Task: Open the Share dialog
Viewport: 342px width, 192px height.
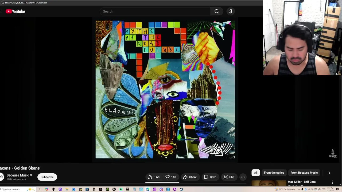Action: (190, 177)
